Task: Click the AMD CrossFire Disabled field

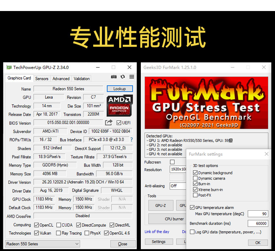Action: point(82,216)
